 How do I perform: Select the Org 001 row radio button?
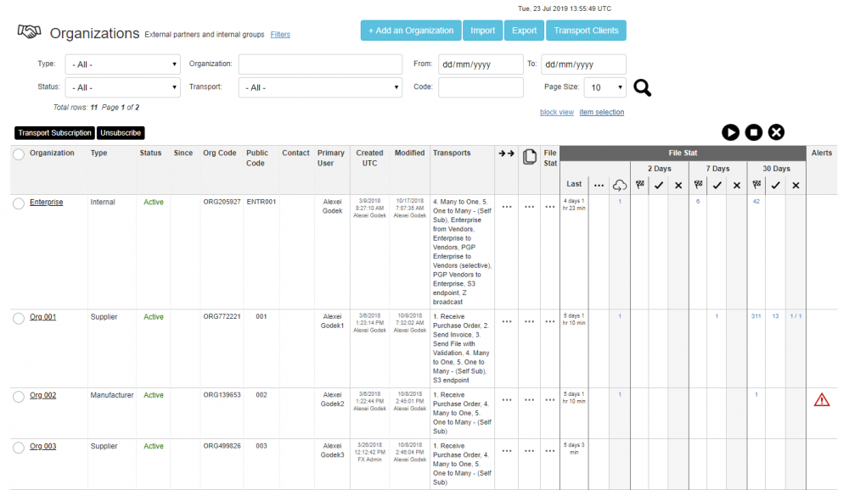19,318
